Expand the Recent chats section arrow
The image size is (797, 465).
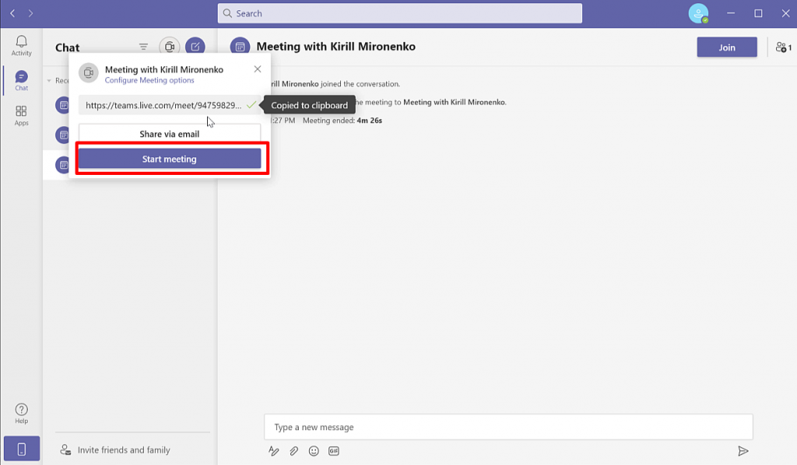49,81
